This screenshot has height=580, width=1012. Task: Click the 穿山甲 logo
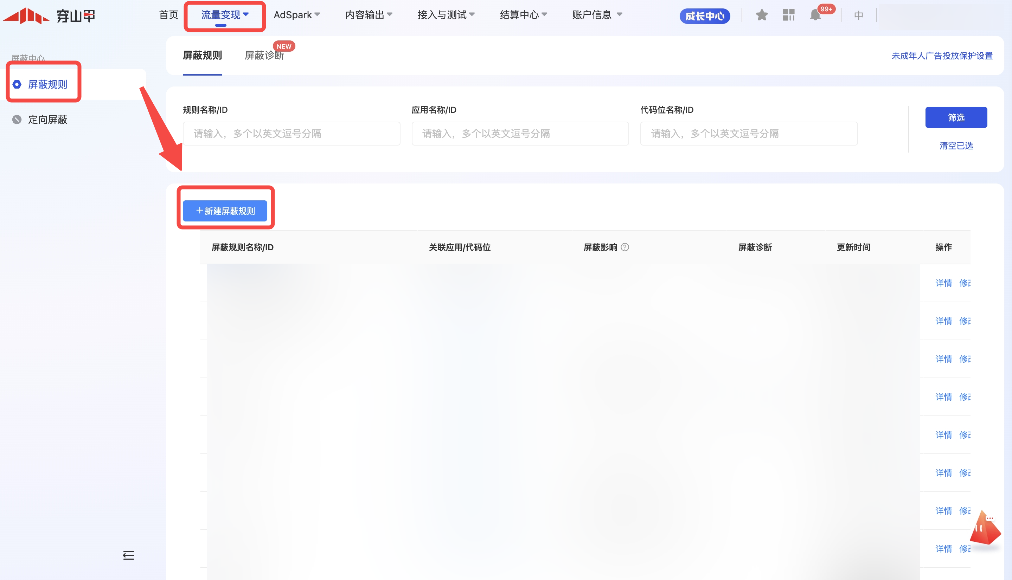49,16
